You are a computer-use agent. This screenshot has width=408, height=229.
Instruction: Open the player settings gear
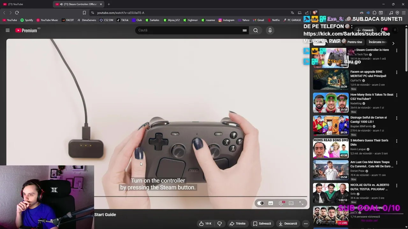[x=281, y=203]
